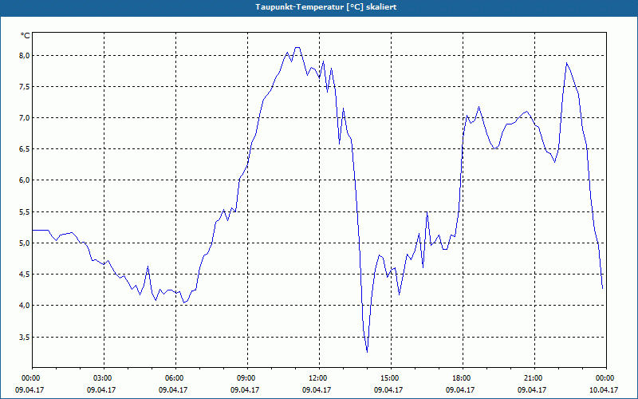This screenshot has width=638, height=399.
Task: Select the '3,5' y-axis value
Action: 24,337
